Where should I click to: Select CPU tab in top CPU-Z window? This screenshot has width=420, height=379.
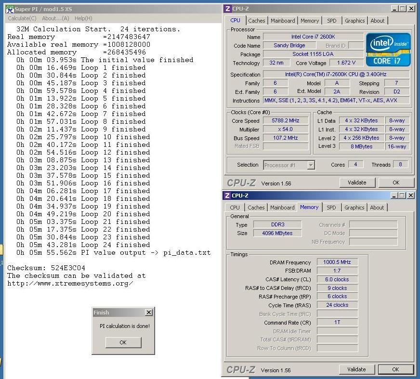click(235, 20)
